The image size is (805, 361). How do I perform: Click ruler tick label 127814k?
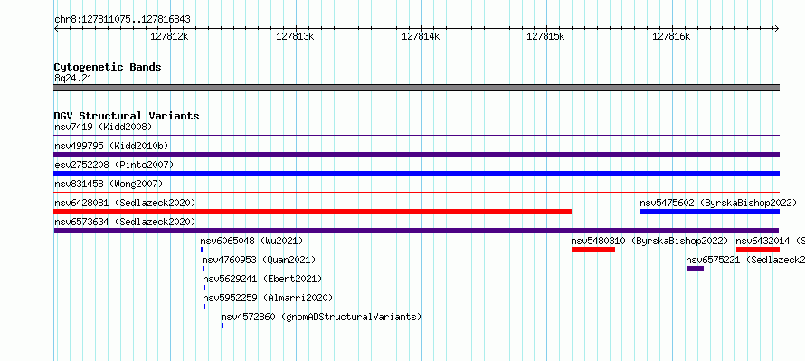421,36
